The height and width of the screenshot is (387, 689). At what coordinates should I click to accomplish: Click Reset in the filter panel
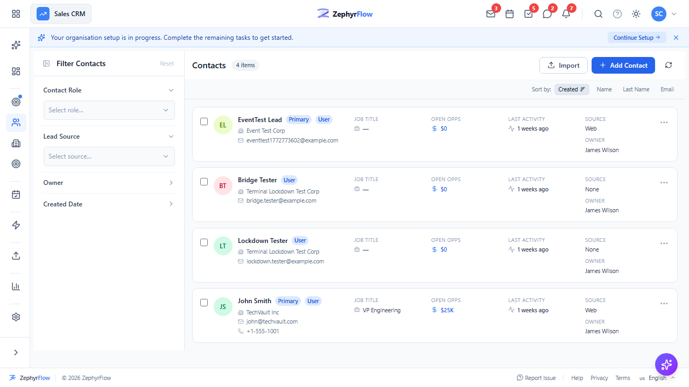click(167, 63)
